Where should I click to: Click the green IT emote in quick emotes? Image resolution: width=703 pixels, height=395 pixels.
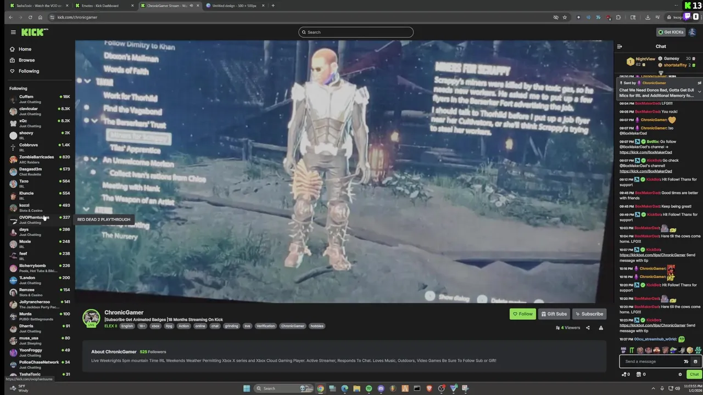point(632,350)
